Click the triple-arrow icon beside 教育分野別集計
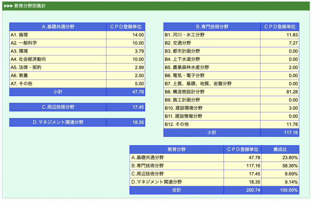 coord(8,6)
